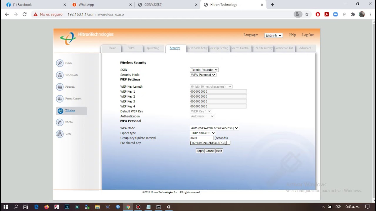
Task: Click the Google Translate icon in address bar
Action: point(298,14)
